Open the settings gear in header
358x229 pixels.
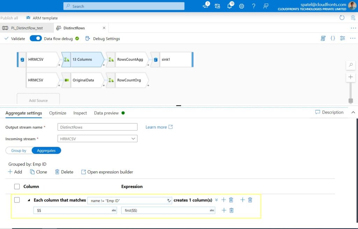[242, 6]
